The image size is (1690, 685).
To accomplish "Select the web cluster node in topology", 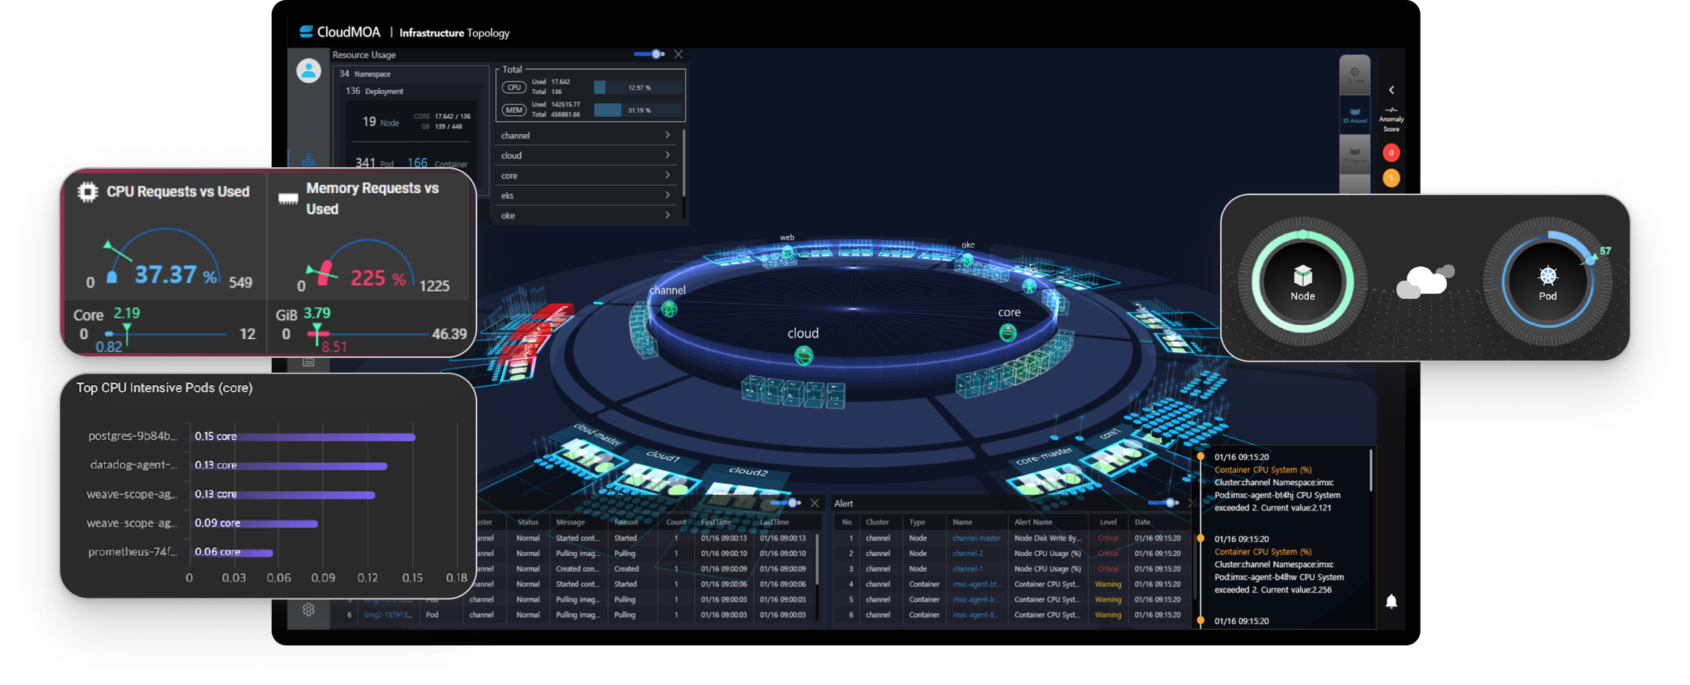I will tap(787, 252).
